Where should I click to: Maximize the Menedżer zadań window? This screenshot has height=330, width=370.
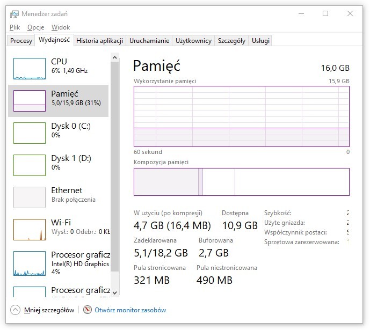pos(325,13)
